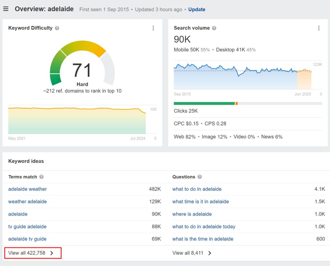Open Search volume card options menu

click(319, 28)
